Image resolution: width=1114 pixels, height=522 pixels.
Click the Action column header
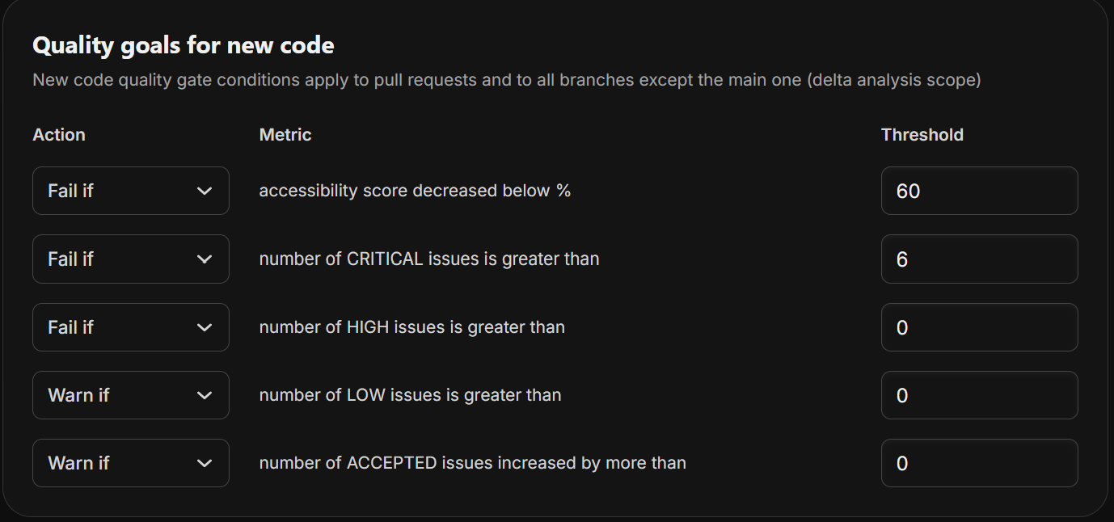pos(59,135)
